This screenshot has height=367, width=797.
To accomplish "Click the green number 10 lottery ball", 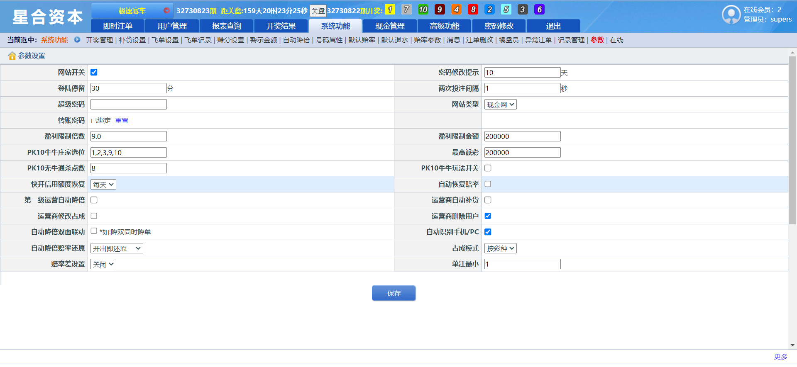I will click(423, 10).
